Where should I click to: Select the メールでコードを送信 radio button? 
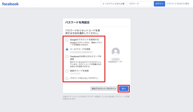pyautogui.click(x=67, y=49)
